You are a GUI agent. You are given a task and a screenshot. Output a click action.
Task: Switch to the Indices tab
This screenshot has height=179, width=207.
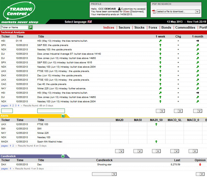point(109,27)
